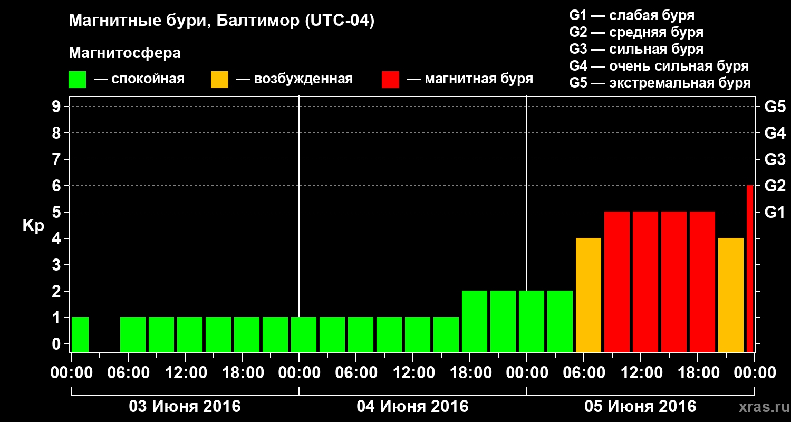Click the '04 Июня 2016' date label
Viewport: 791px width, 422px height.
pos(413,407)
